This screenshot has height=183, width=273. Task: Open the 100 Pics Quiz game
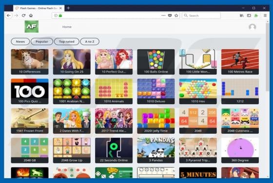pyautogui.click(x=30, y=91)
